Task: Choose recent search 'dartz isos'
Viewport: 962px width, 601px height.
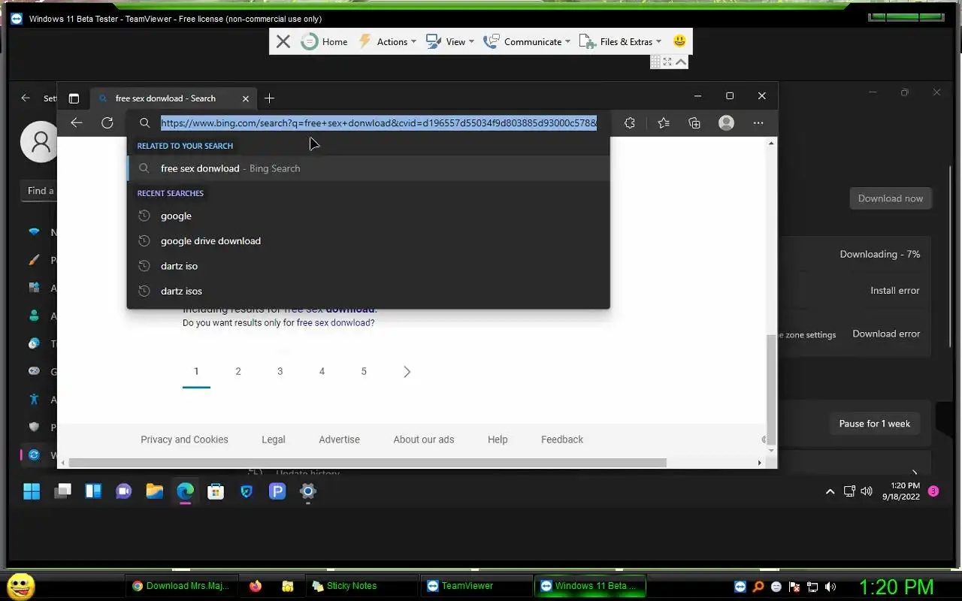Action: coord(368,291)
